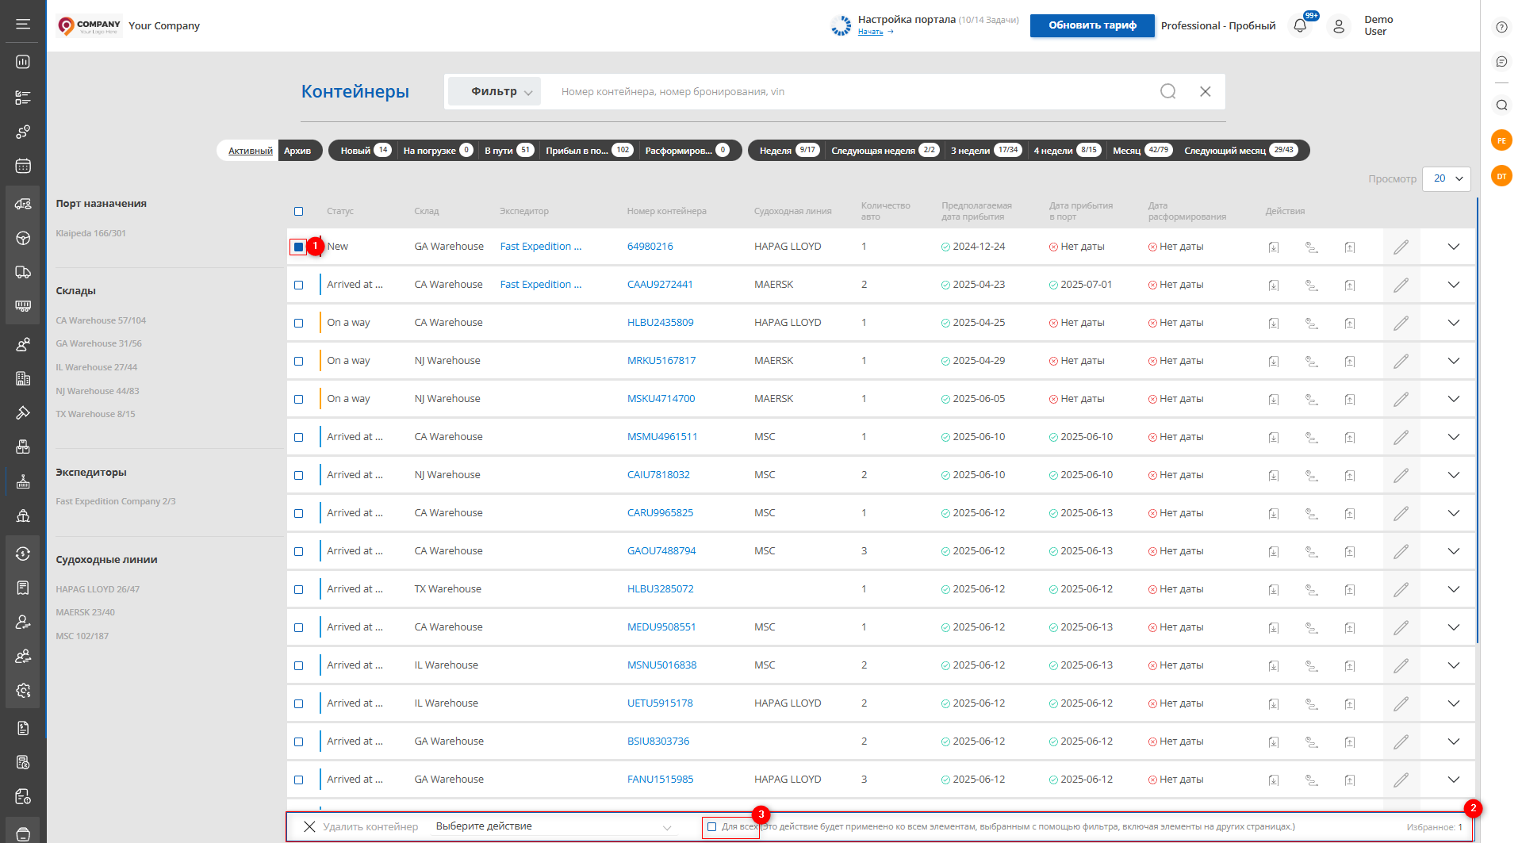Click the Начать link under portal setup
The image size is (1522, 843).
(x=870, y=32)
